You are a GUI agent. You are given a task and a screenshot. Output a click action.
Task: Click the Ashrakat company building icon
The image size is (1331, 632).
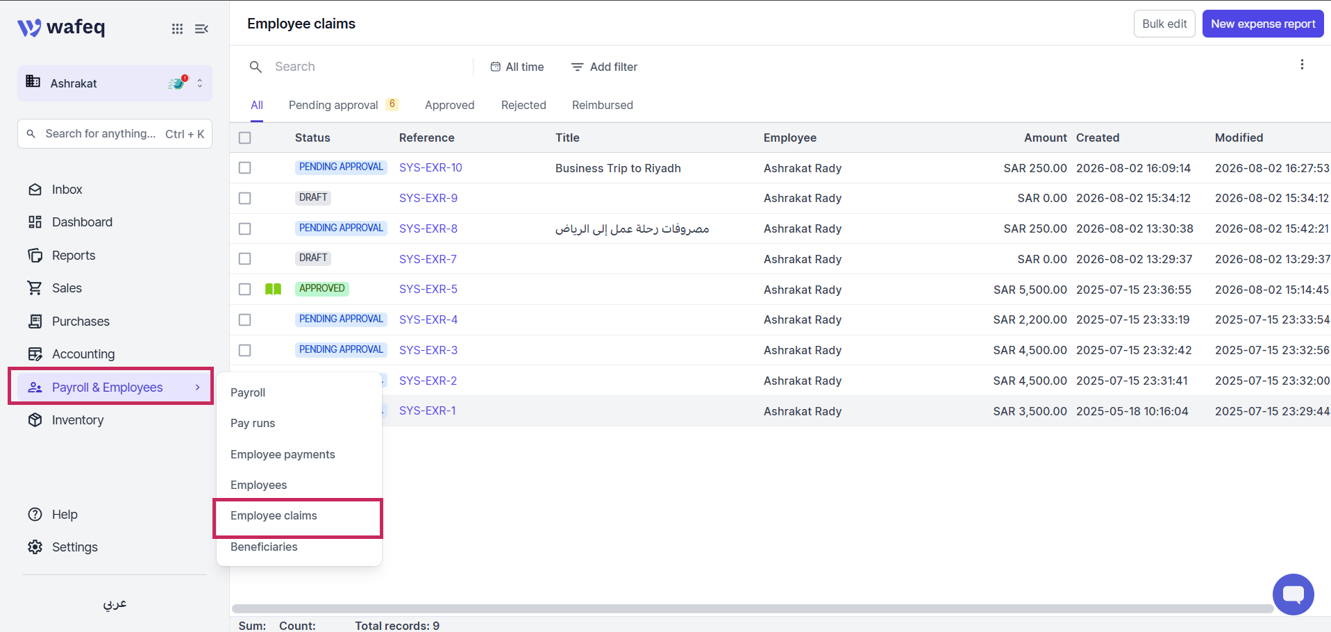pyautogui.click(x=33, y=81)
